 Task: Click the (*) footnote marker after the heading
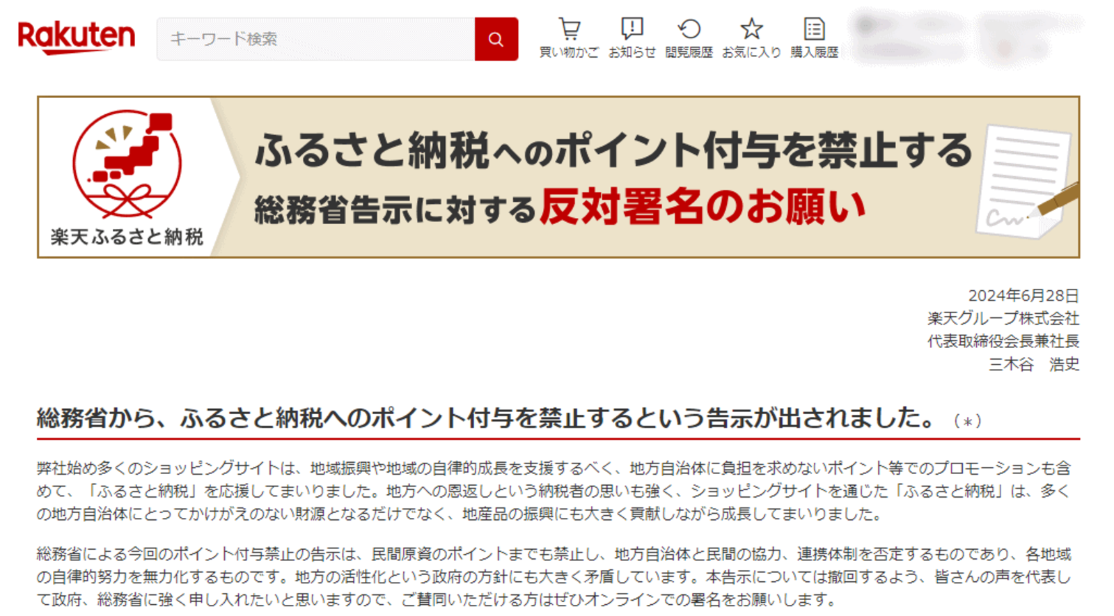coord(967,421)
